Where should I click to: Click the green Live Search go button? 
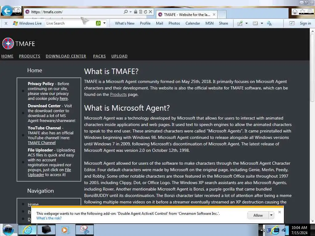pos(98,23)
